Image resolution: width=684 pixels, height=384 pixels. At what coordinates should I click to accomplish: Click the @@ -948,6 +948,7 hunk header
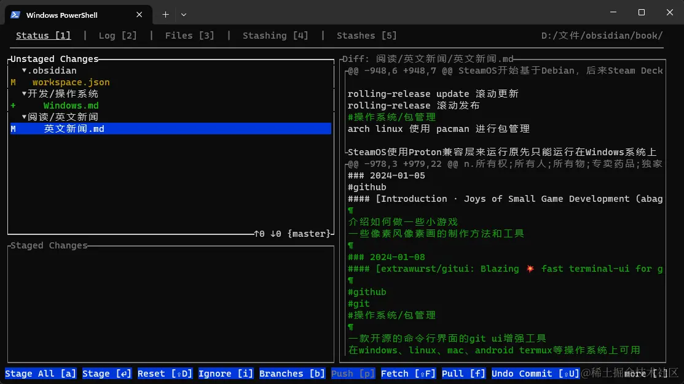coord(505,71)
